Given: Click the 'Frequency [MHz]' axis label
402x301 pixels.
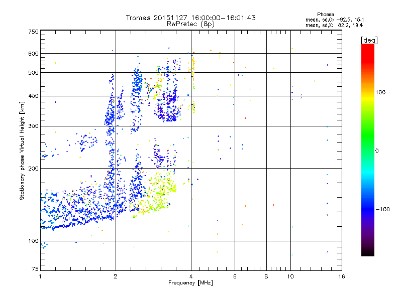Looking at the screenshot, I should (190, 283).
